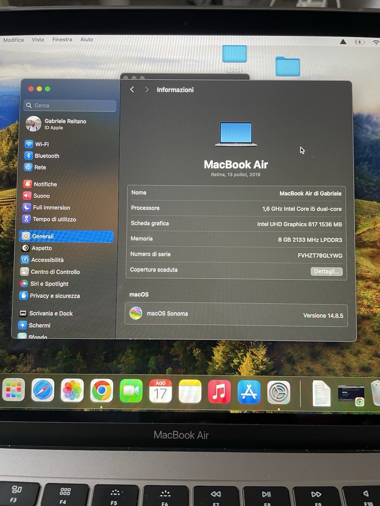
Task: Click the up-arrow menu bar icon
Action: 343,42
